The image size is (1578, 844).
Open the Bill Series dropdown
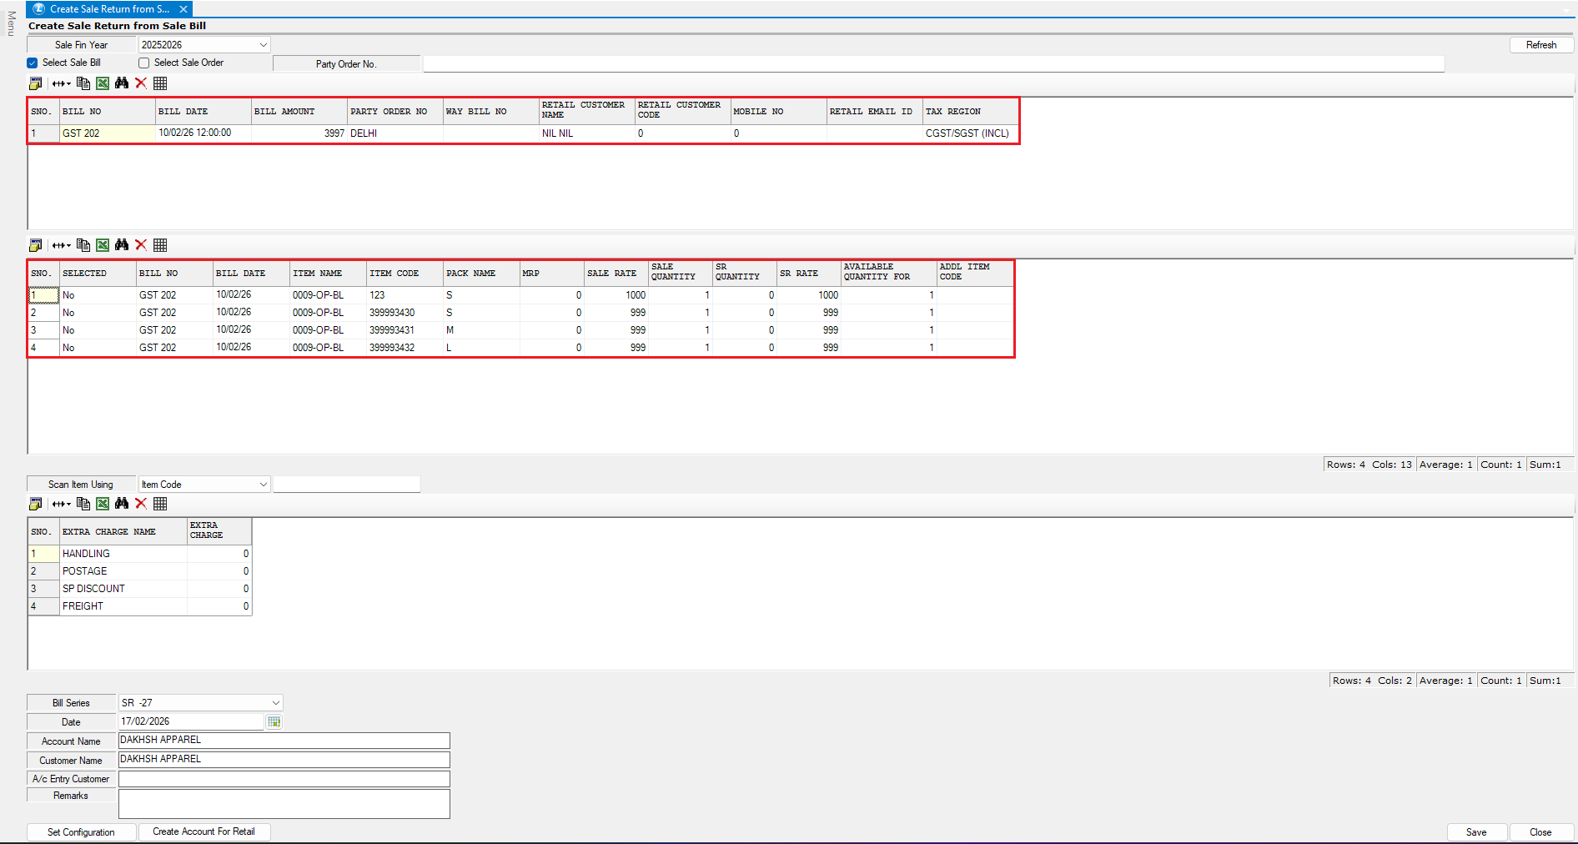275,703
